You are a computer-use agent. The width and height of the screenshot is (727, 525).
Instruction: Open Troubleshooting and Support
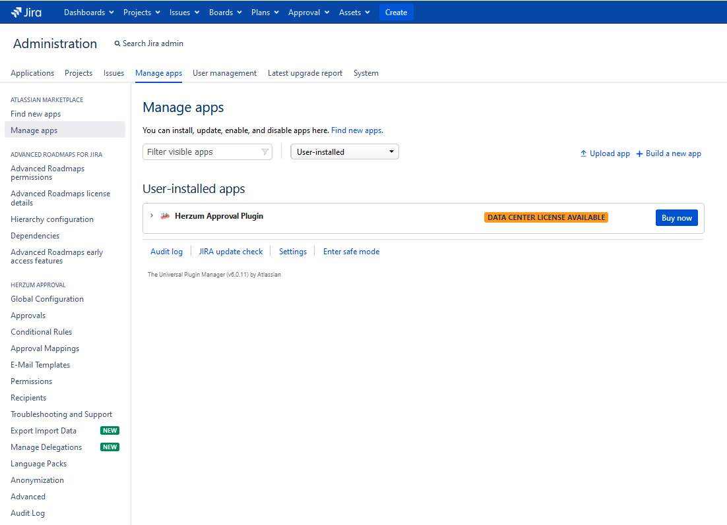click(x=61, y=414)
